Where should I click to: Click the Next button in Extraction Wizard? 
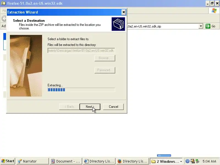[x=90, y=107]
